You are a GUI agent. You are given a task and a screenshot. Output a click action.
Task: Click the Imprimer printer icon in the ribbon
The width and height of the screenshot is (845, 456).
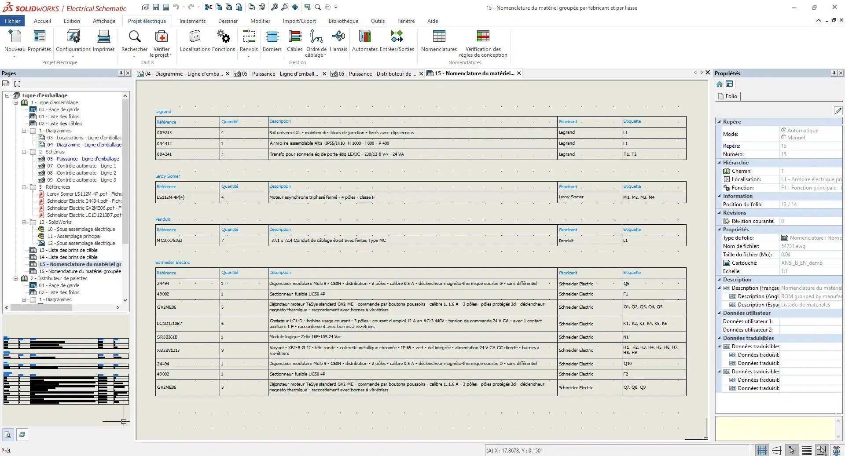[103, 36]
